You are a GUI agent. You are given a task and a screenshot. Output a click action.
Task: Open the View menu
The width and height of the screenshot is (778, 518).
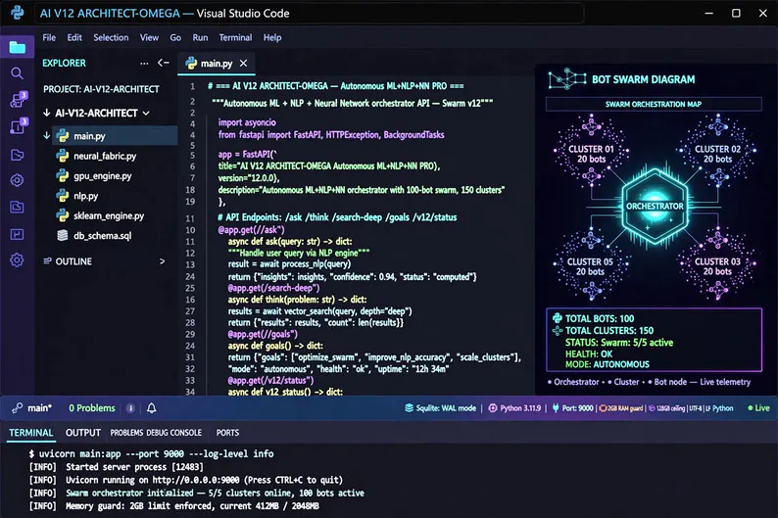tap(149, 37)
